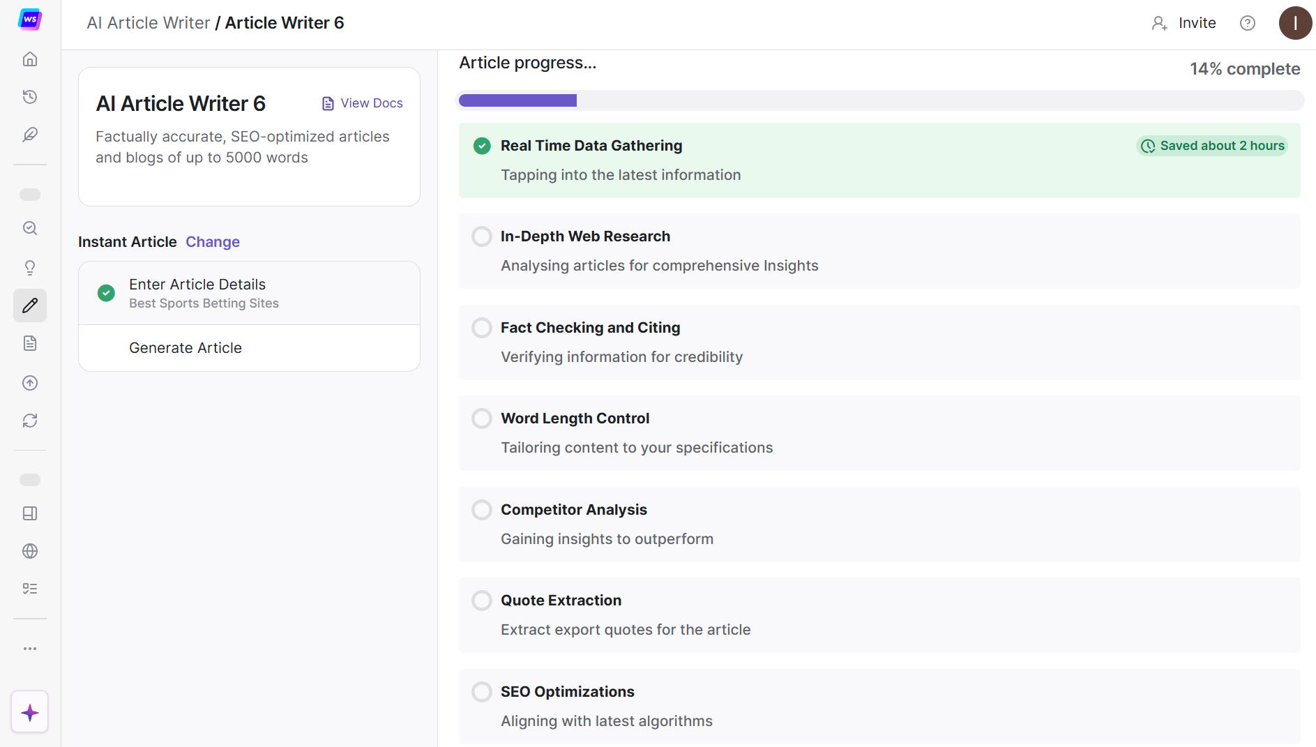Change the Instant Article type
Viewport: 1316px width, 747px height.
(x=213, y=242)
